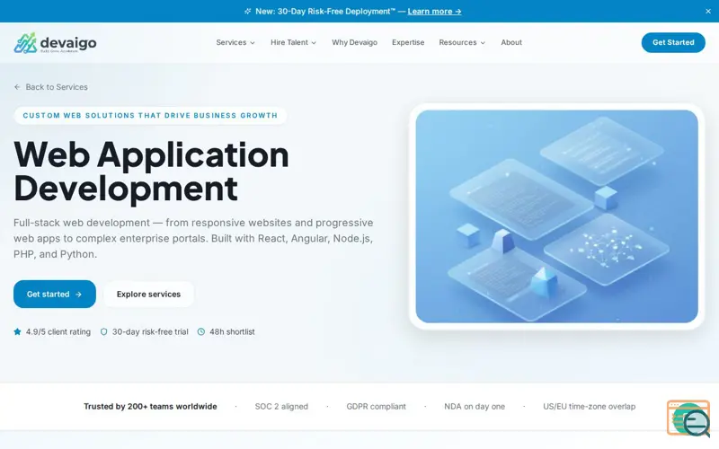The image size is (719, 449).
Task: Click the NDA on day one text
Action: click(x=475, y=407)
